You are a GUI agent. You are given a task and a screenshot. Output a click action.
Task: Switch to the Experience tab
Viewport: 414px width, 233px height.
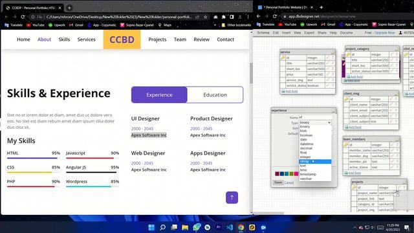(159, 95)
